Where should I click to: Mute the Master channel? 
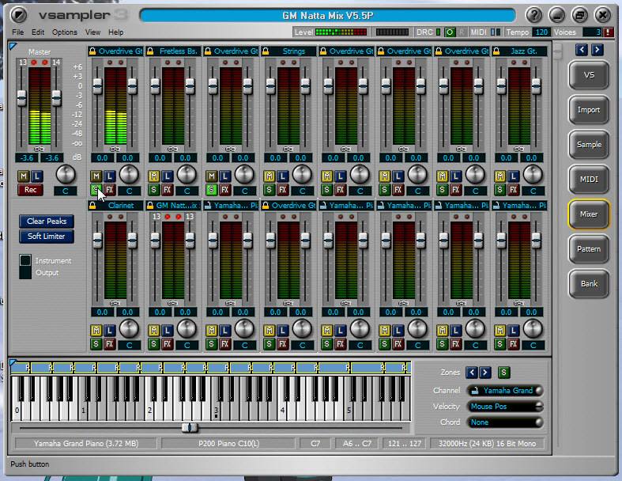(x=24, y=176)
